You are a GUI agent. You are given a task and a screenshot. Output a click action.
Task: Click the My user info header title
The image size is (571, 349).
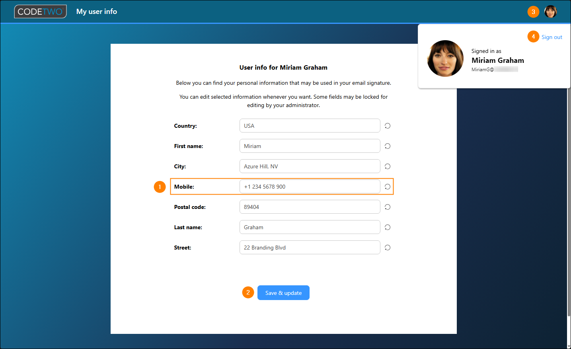point(97,12)
